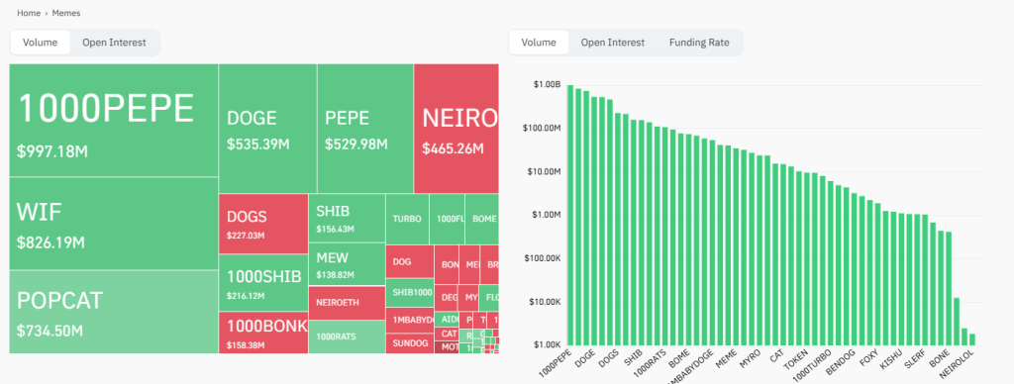Click the tallest 1000PEPE bar
Screen dimensions: 1014x384
point(570,216)
